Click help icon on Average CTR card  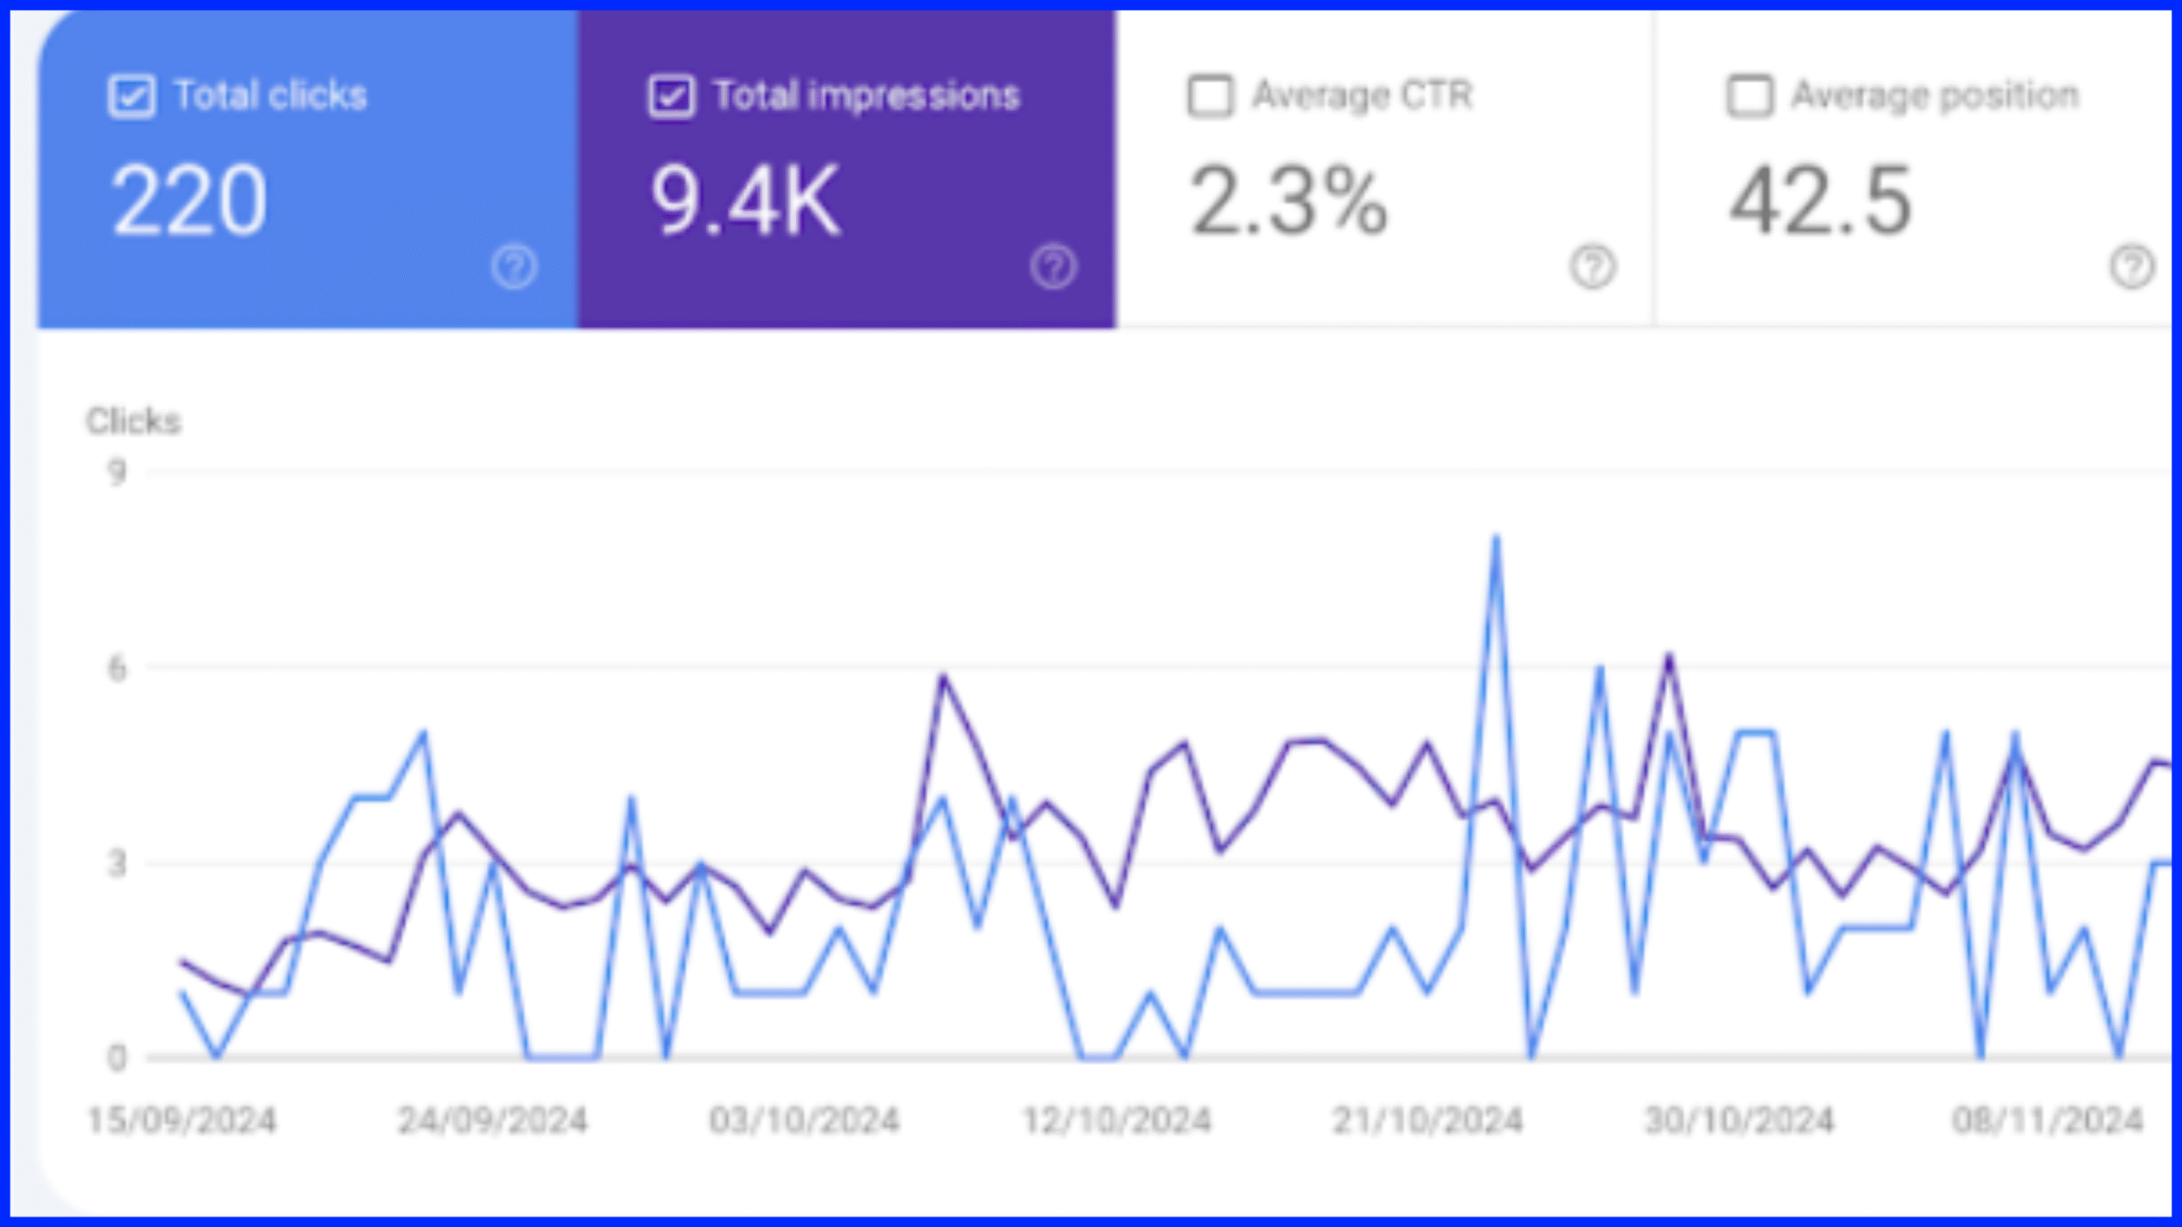[x=1592, y=268]
